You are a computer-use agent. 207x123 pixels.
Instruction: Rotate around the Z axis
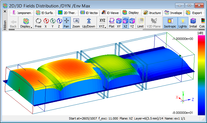click(x=59, y=23)
